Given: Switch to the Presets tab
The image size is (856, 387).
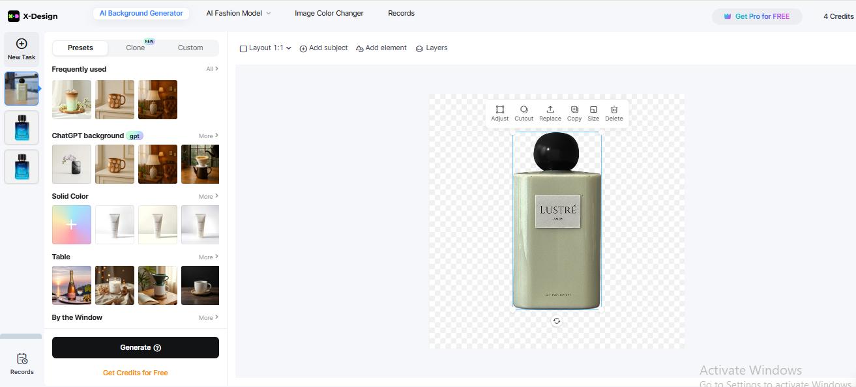Looking at the screenshot, I should pyautogui.click(x=80, y=48).
